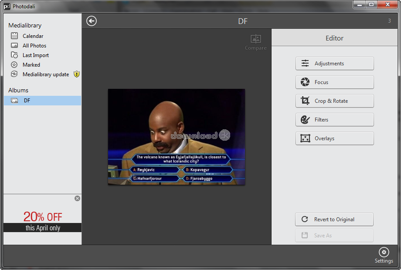
Task: Maximize the Photodali window
Action: [x=371, y=5]
